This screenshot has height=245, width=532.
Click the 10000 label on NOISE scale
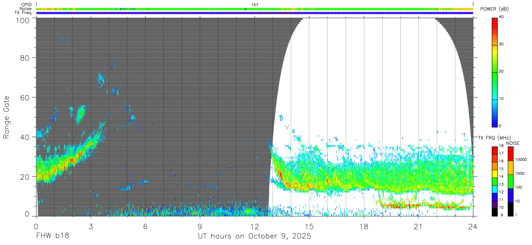coord(521,159)
